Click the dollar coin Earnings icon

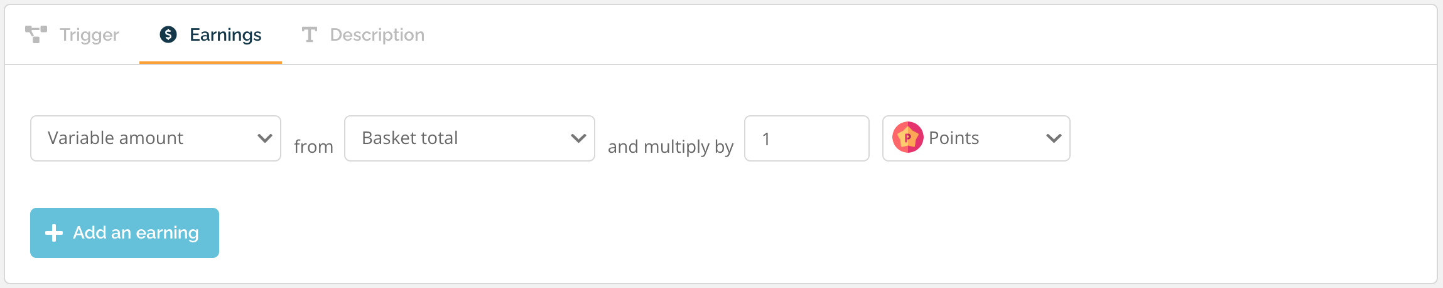(168, 34)
